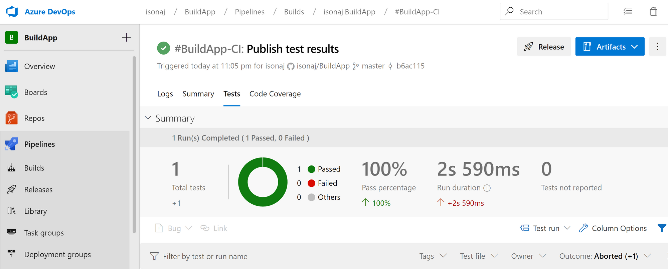Click the run duration info icon
Image resolution: width=668 pixels, height=269 pixels.
tap(487, 188)
